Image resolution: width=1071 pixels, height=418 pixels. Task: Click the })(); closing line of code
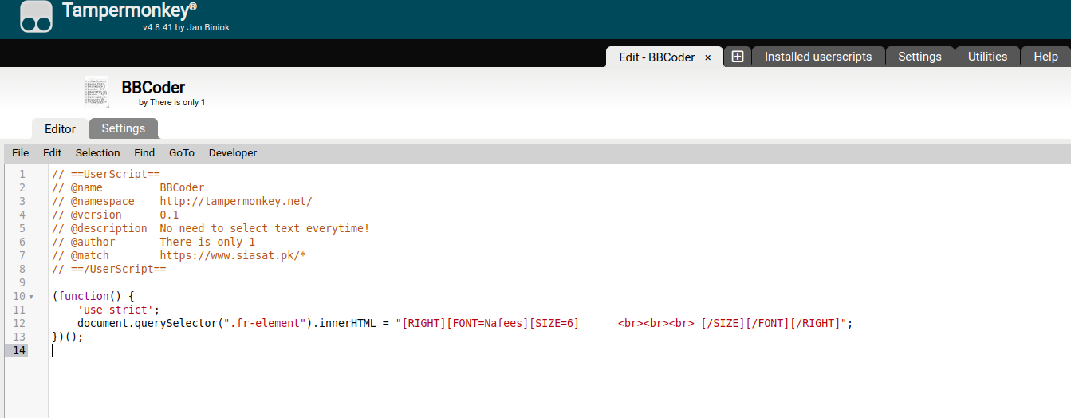pos(68,337)
